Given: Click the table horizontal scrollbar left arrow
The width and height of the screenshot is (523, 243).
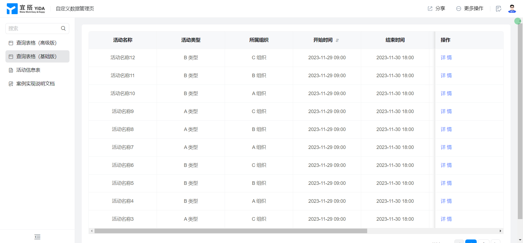Looking at the screenshot, I should 92,231.
